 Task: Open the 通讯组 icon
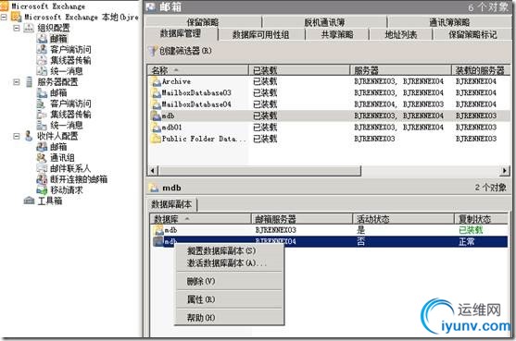click(x=42, y=157)
